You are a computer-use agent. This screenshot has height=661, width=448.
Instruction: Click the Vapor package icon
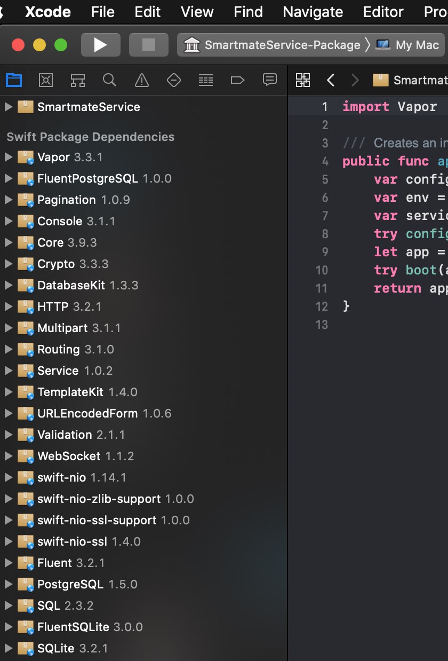tap(26, 157)
